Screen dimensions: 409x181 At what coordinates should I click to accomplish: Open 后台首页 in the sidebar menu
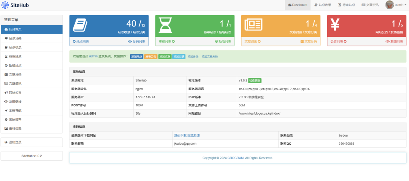click(32, 30)
